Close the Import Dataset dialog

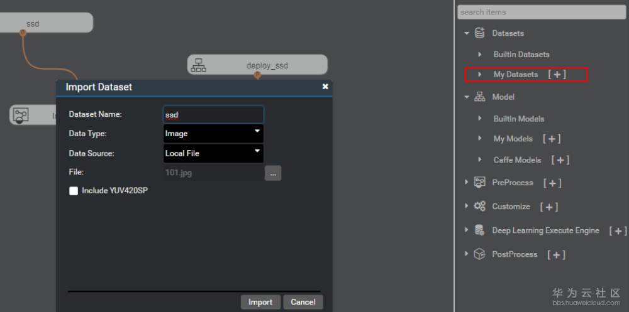325,87
